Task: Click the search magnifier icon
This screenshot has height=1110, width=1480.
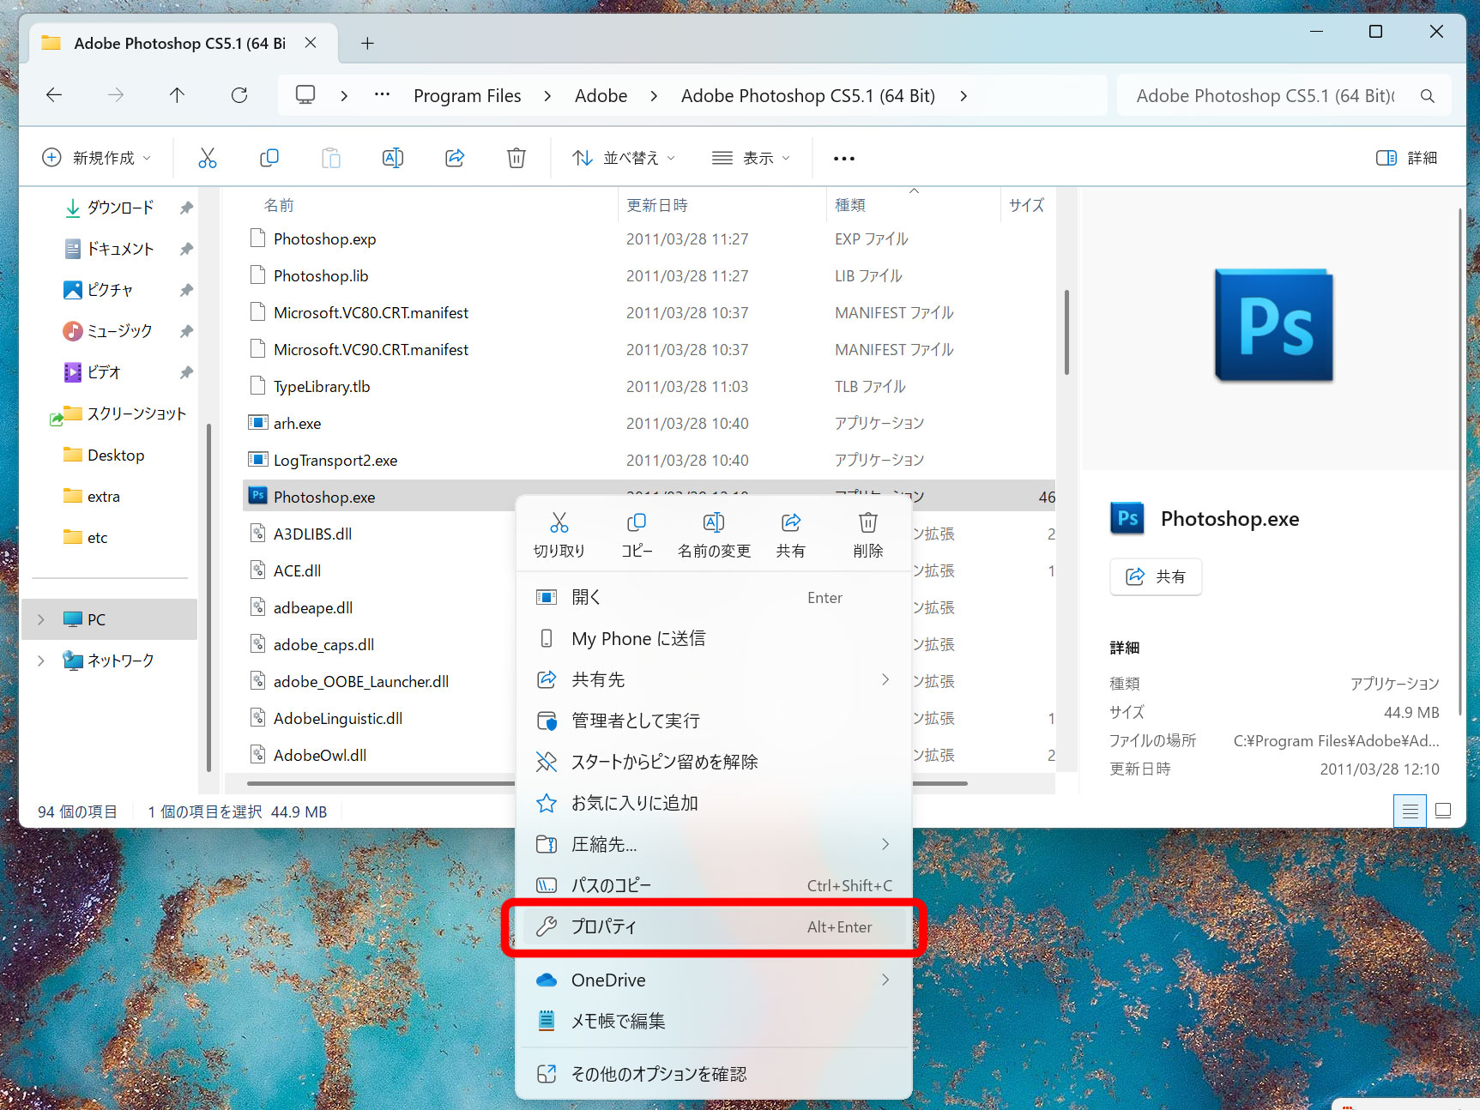Action: pos(1427,96)
